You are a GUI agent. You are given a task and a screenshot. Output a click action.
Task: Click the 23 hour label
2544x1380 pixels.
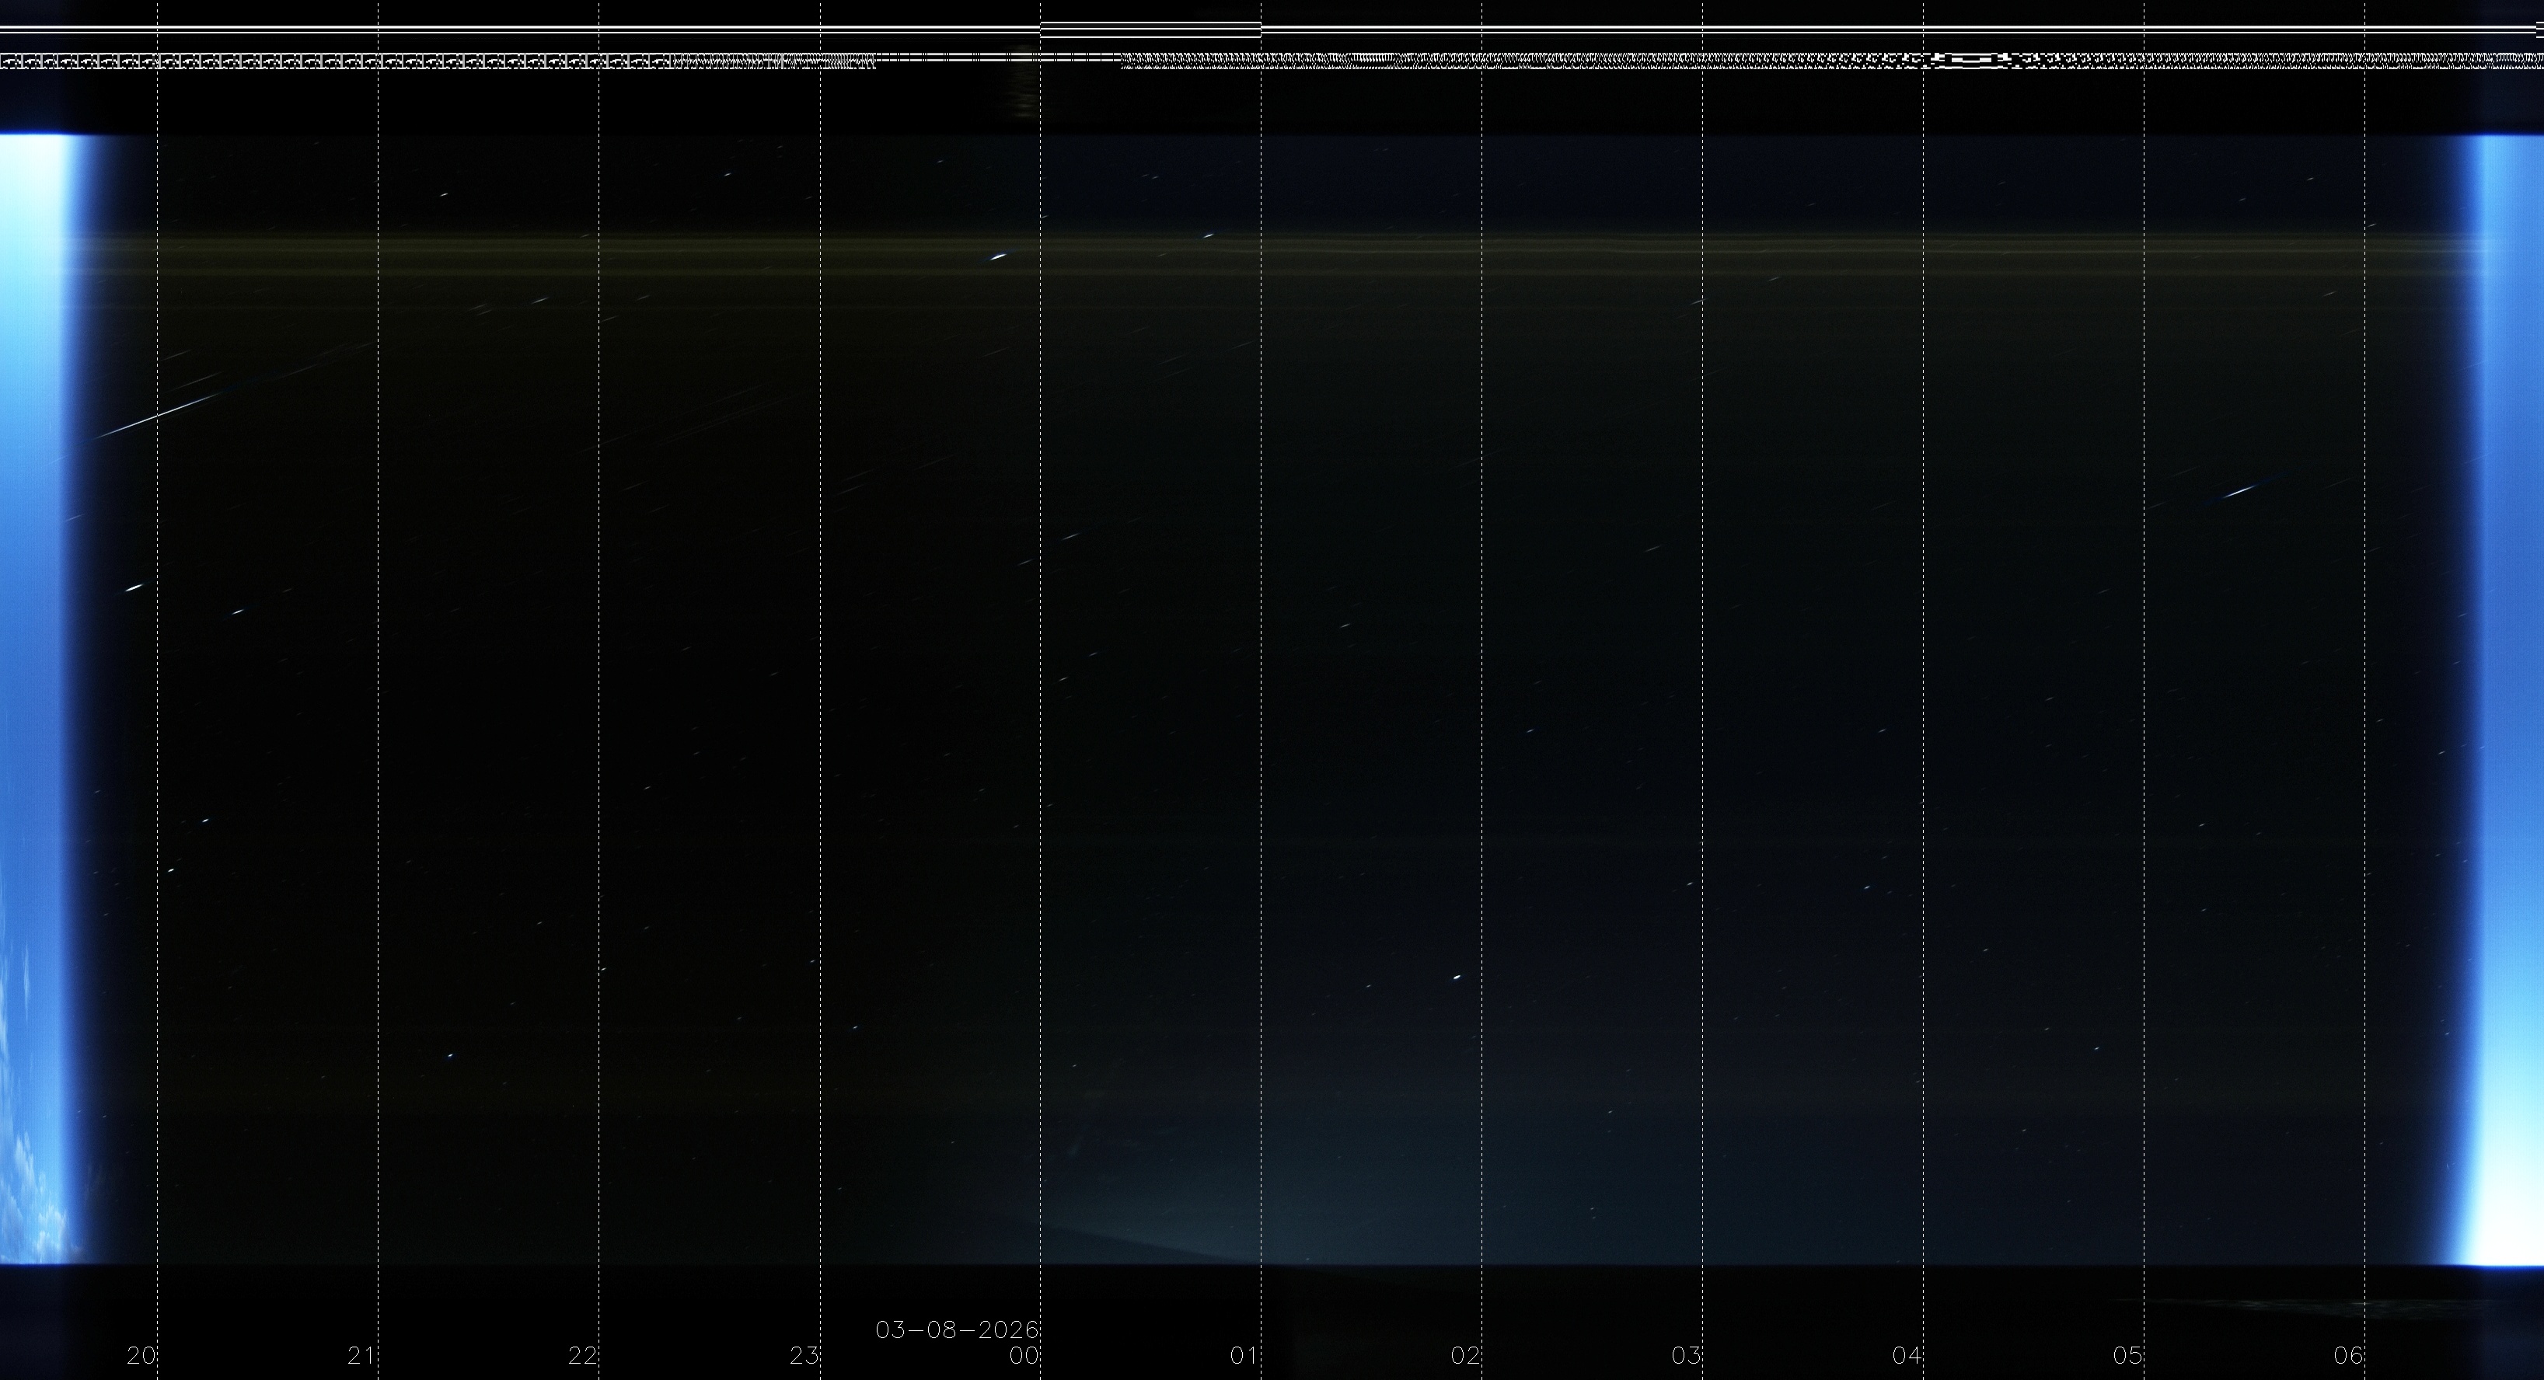(x=804, y=1357)
